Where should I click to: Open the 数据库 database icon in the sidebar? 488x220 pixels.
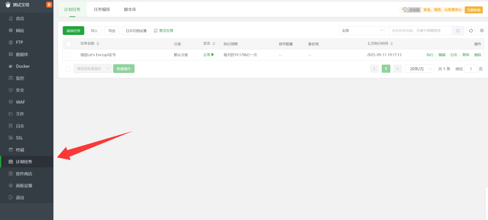point(11,54)
